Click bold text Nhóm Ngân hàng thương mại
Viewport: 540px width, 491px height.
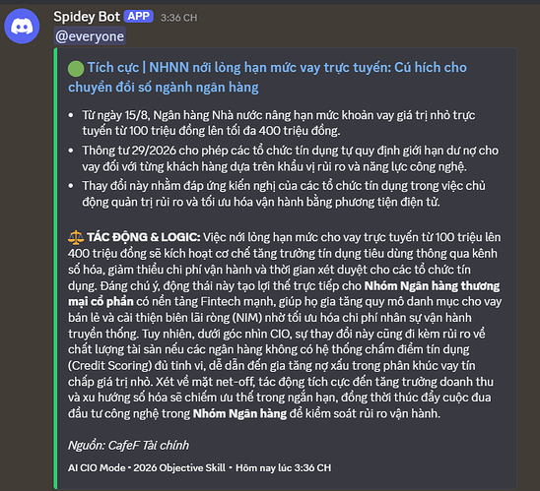284,293
